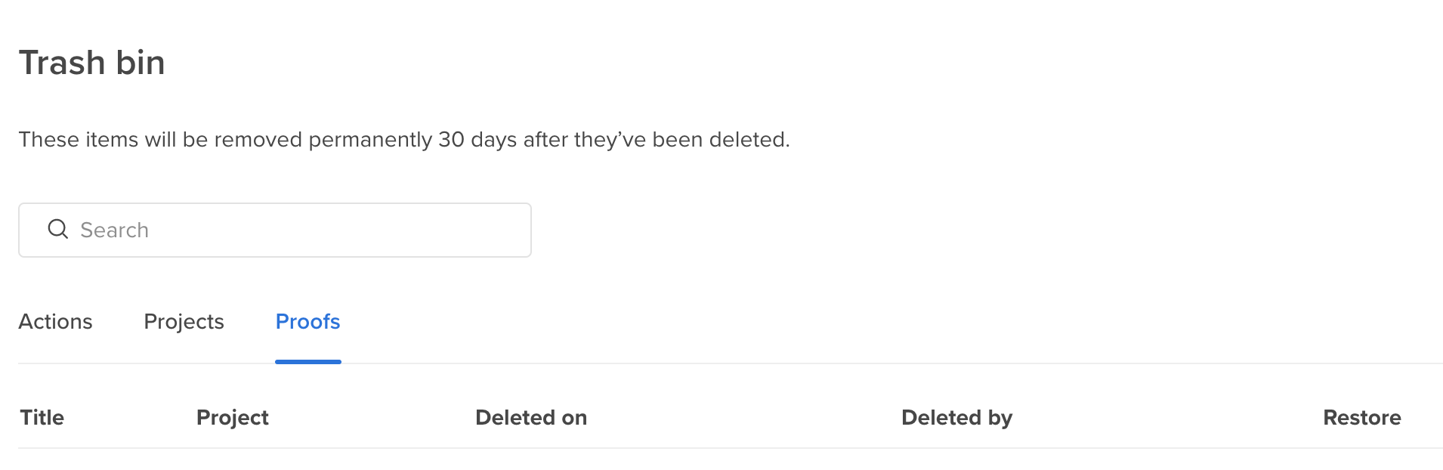Screen dimensions: 1443x470
Task: Sort by the Deleted on column
Action: pos(530,417)
